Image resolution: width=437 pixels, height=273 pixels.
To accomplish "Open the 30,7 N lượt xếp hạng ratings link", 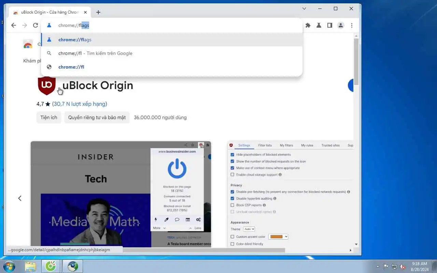I will click(x=80, y=104).
